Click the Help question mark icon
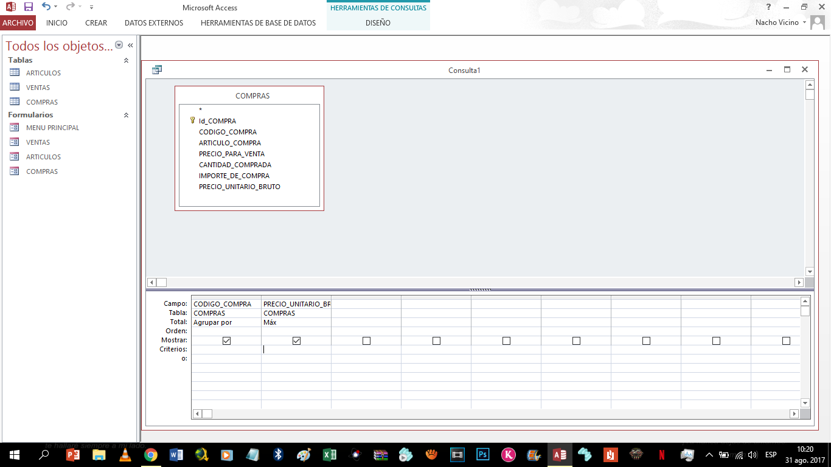Image resolution: width=831 pixels, height=467 pixels. click(x=769, y=7)
